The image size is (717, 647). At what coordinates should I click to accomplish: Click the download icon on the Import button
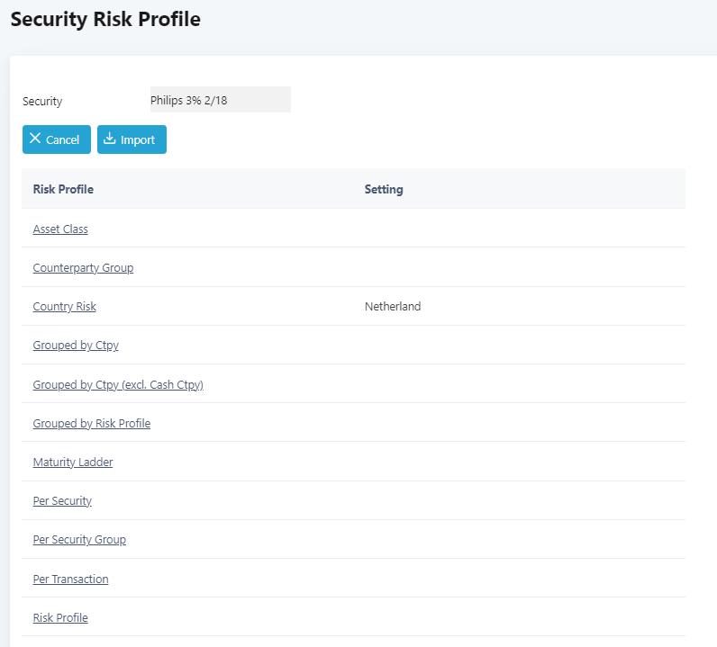tap(110, 139)
